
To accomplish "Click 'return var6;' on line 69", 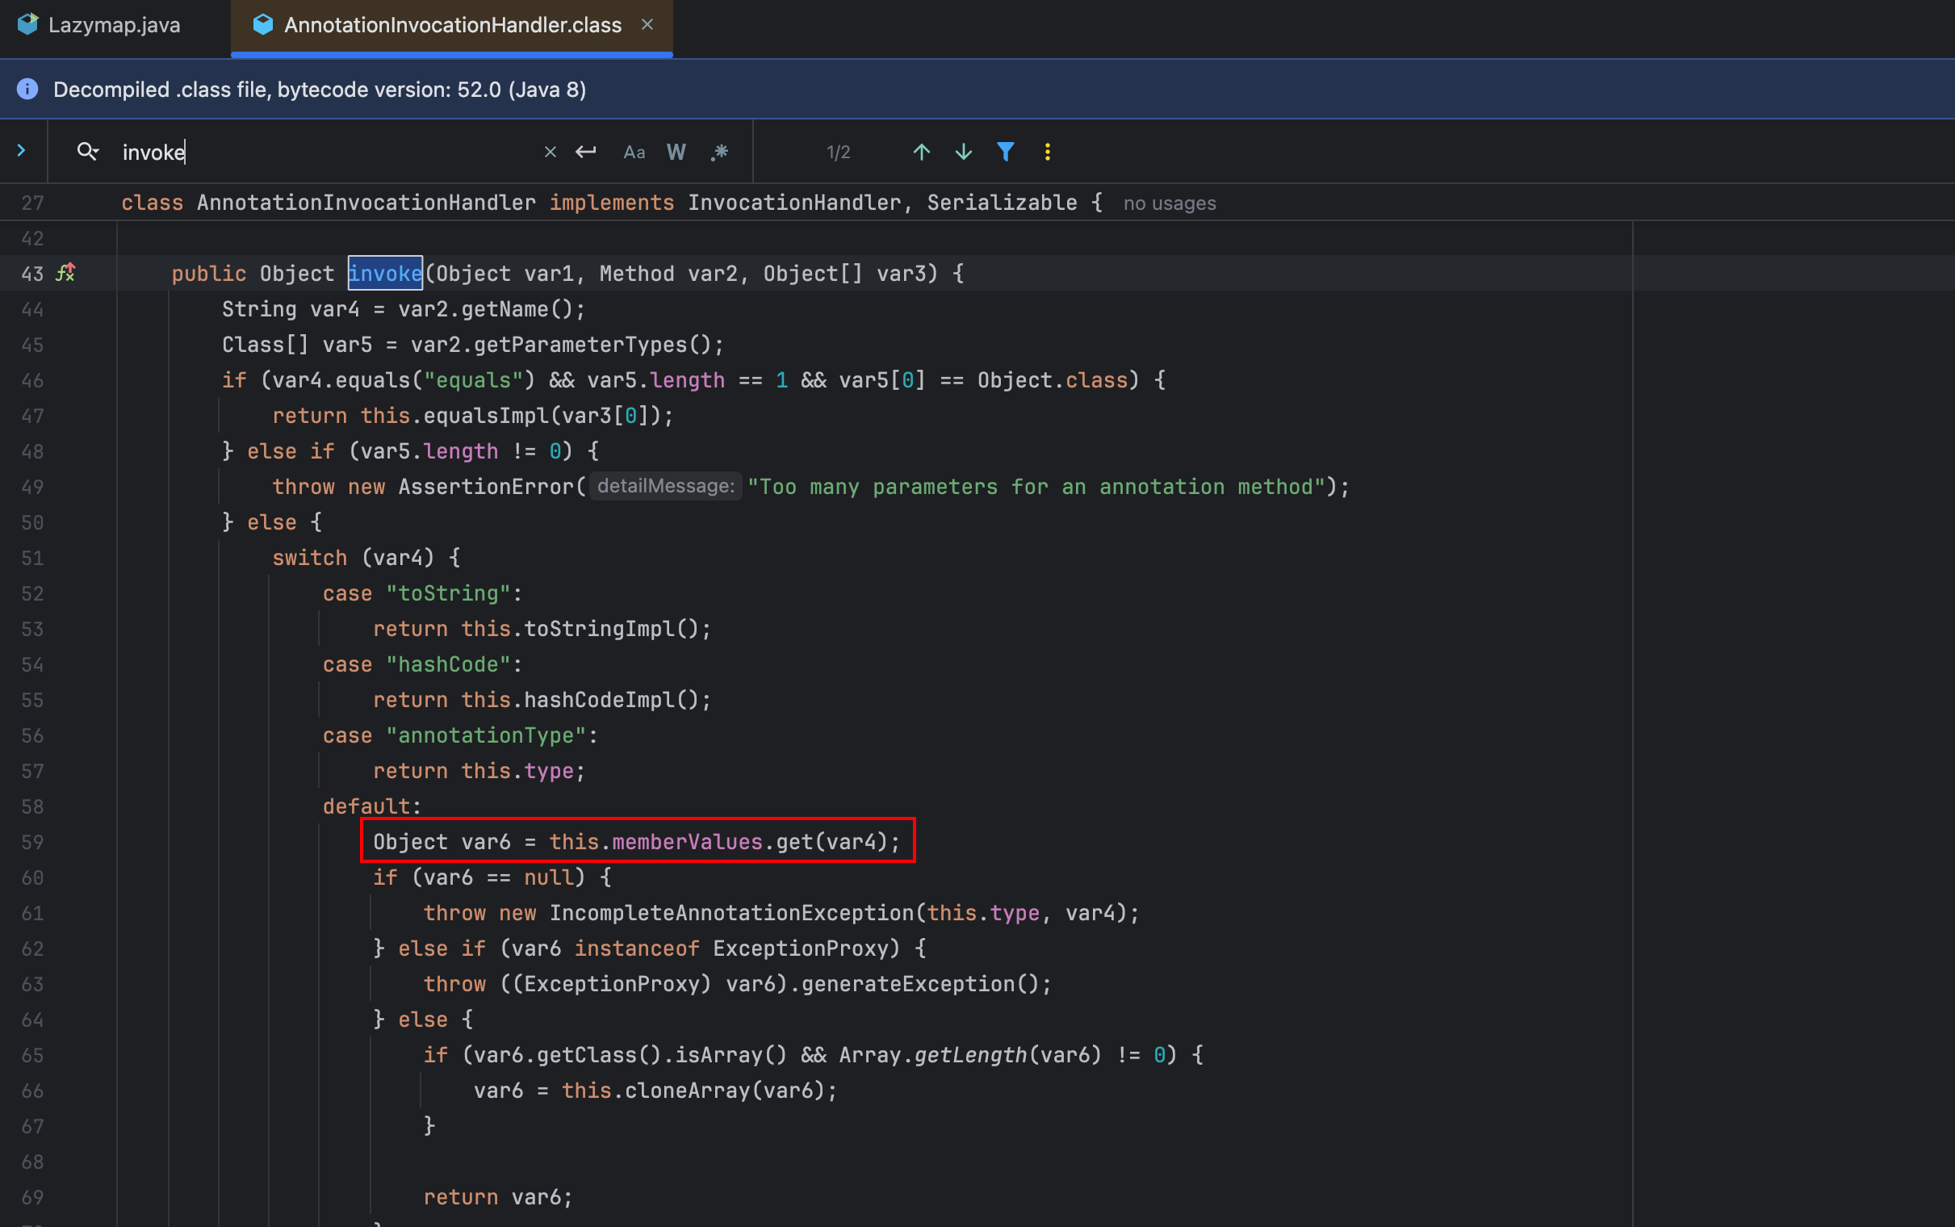I will pyautogui.click(x=498, y=1197).
